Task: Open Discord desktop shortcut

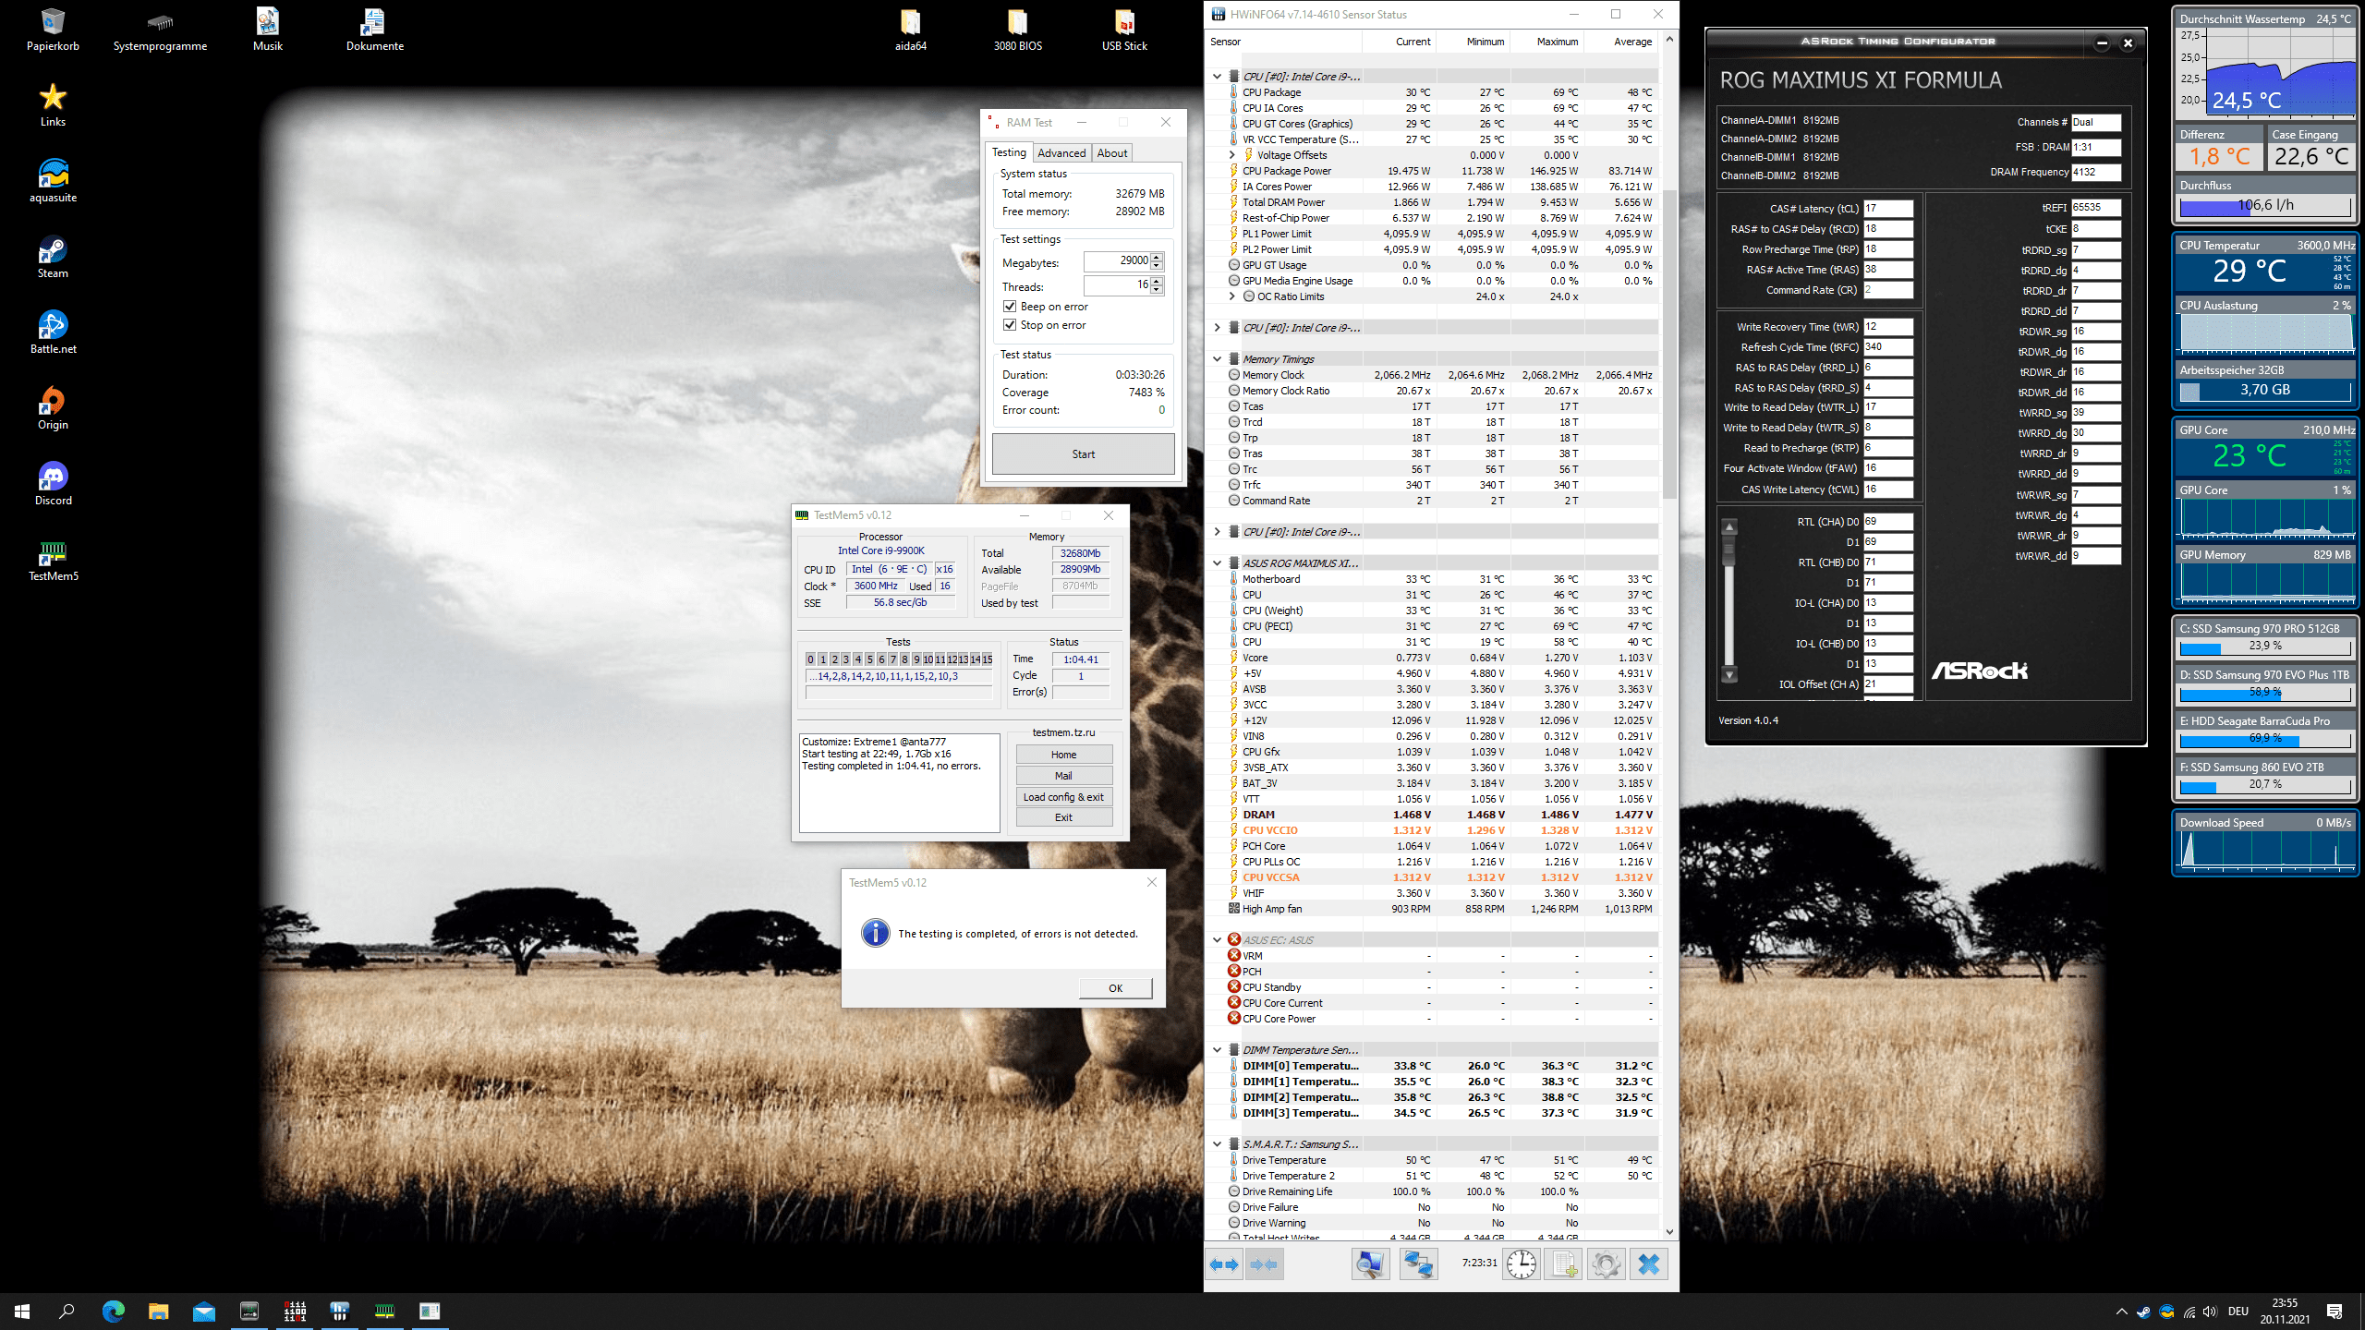Action: (53, 485)
